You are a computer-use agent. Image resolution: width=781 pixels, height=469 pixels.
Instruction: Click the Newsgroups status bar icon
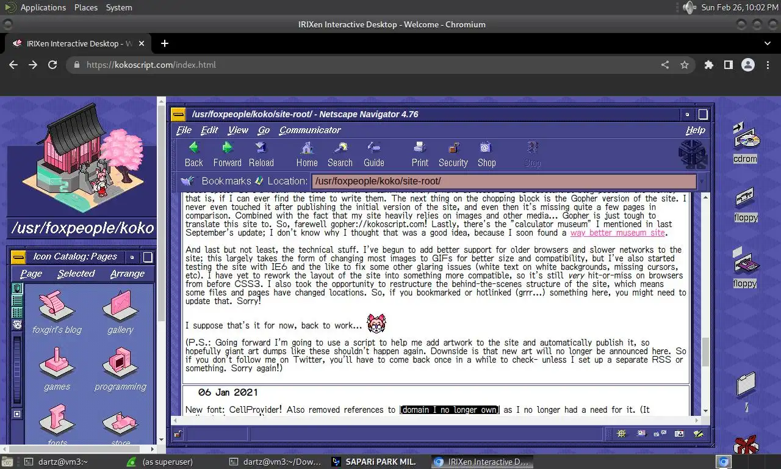tap(660, 434)
